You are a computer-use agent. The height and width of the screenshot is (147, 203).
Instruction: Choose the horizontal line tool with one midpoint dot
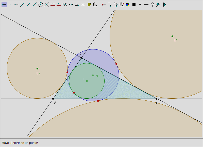[16, 5]
